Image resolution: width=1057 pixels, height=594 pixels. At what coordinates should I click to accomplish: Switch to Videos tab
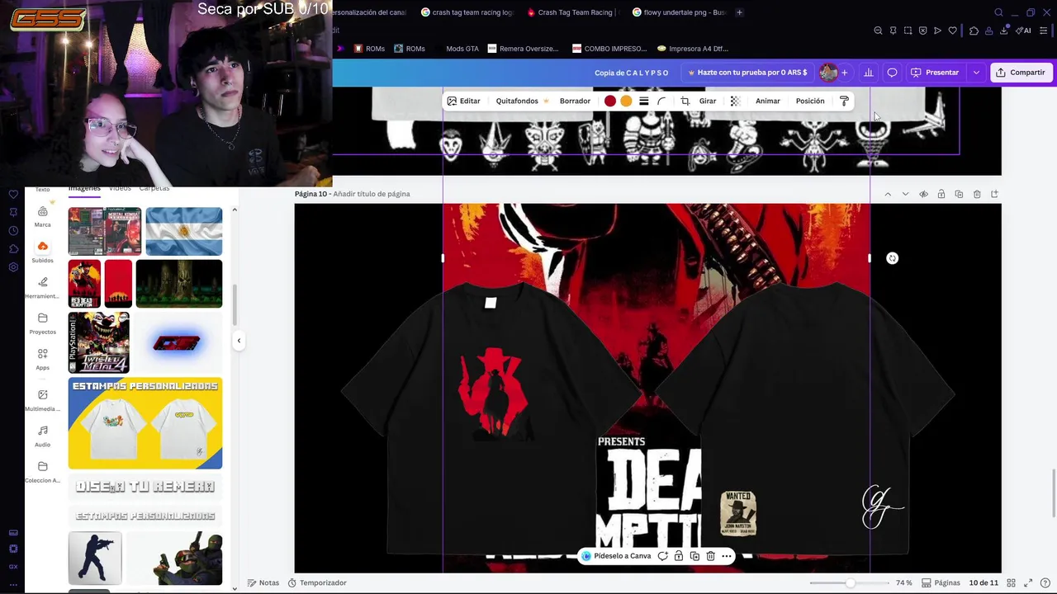click(x=120, y=189)
